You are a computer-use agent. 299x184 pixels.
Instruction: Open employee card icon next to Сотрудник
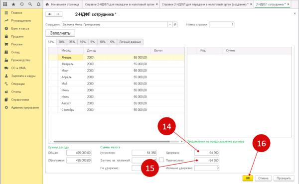175,24
